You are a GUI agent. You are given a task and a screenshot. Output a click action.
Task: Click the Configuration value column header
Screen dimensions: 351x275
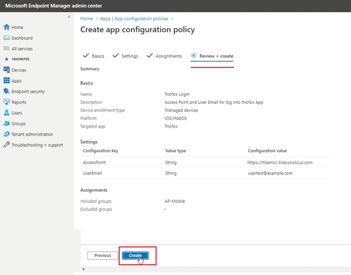coord(267,151)
